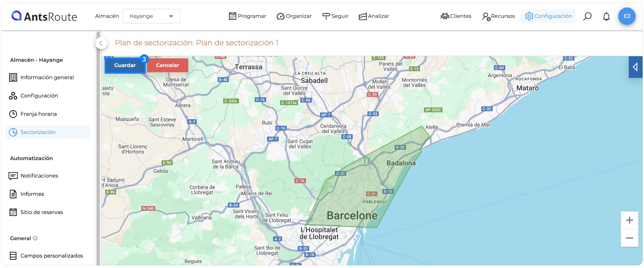This screenshot has height=268, width=644.
Task: Click the search magnifier icon
Action: coord(587,16)
